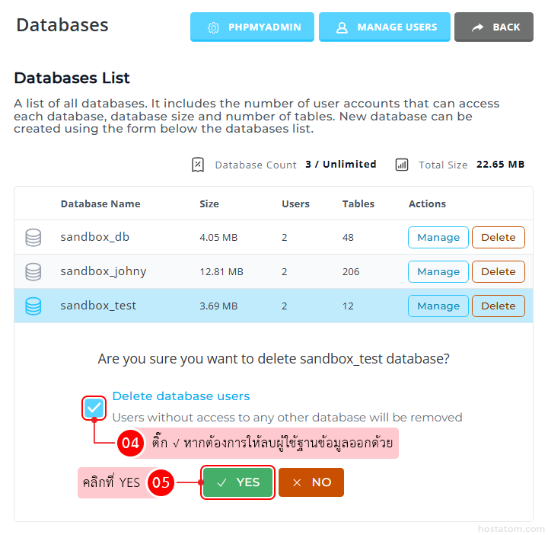The height and width of the screenshot is (535, 548).
Task: Click the Delete database users label
Action: pos(181,396)
